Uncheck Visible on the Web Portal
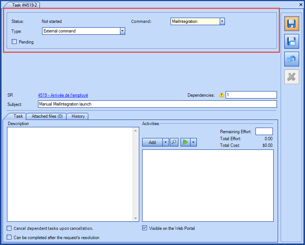Screen dimensions: 305x245 pyautogui.click(x=144, y=228)
